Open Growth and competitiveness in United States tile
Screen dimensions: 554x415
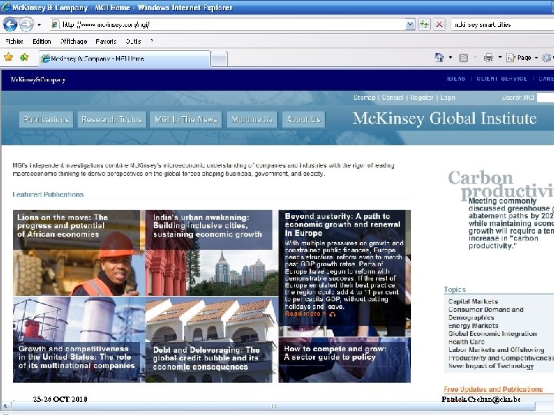(x=78, y=340)
